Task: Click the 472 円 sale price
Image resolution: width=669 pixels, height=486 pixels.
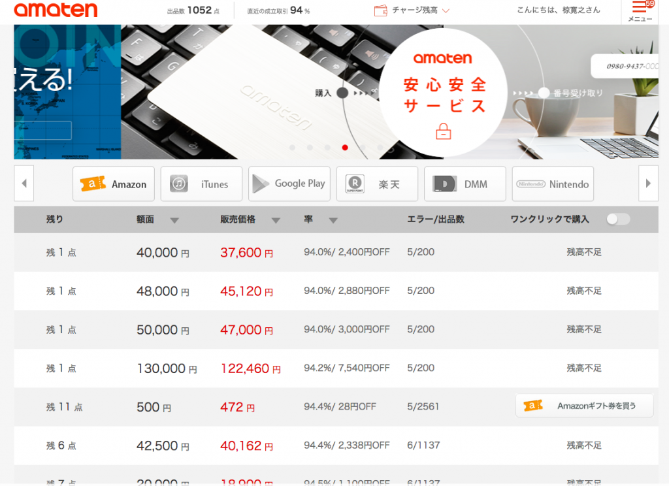Action: [237, 407]
